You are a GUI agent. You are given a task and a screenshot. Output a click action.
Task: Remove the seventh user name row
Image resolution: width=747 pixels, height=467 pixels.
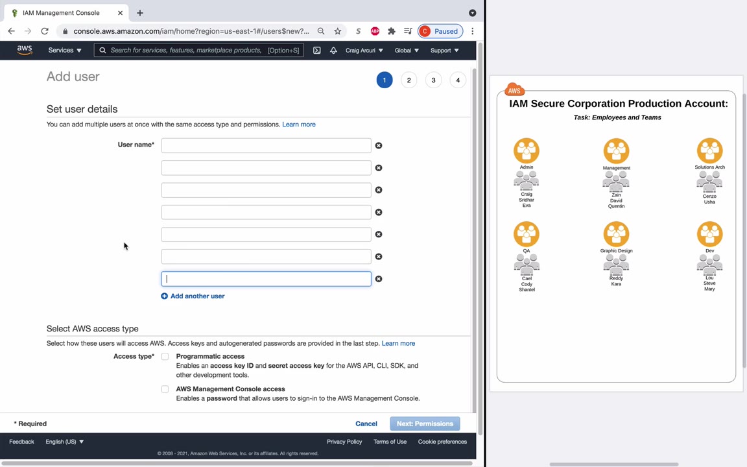(x=379, y=279)
